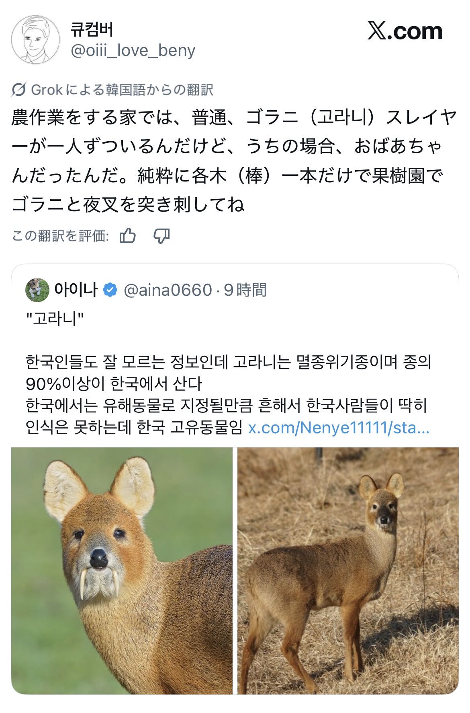Click the Grok translation icon

[x=18, y=90]
